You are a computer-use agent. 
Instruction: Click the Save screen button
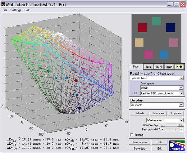pyautogui.click(x=139, y=142)
